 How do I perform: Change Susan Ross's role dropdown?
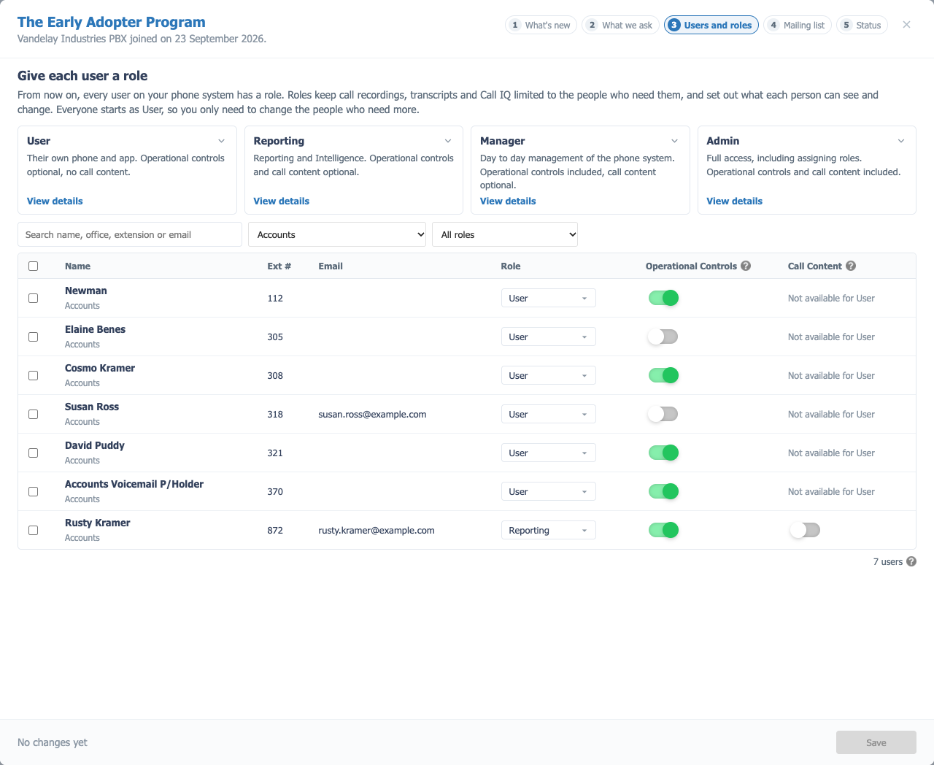coord(549,414)
